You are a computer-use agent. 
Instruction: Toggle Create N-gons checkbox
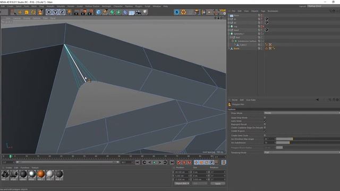(265, 131)
